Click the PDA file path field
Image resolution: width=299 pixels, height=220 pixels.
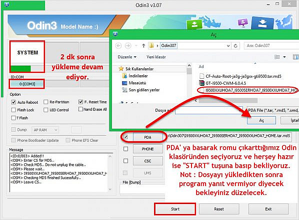click(229, 137)
